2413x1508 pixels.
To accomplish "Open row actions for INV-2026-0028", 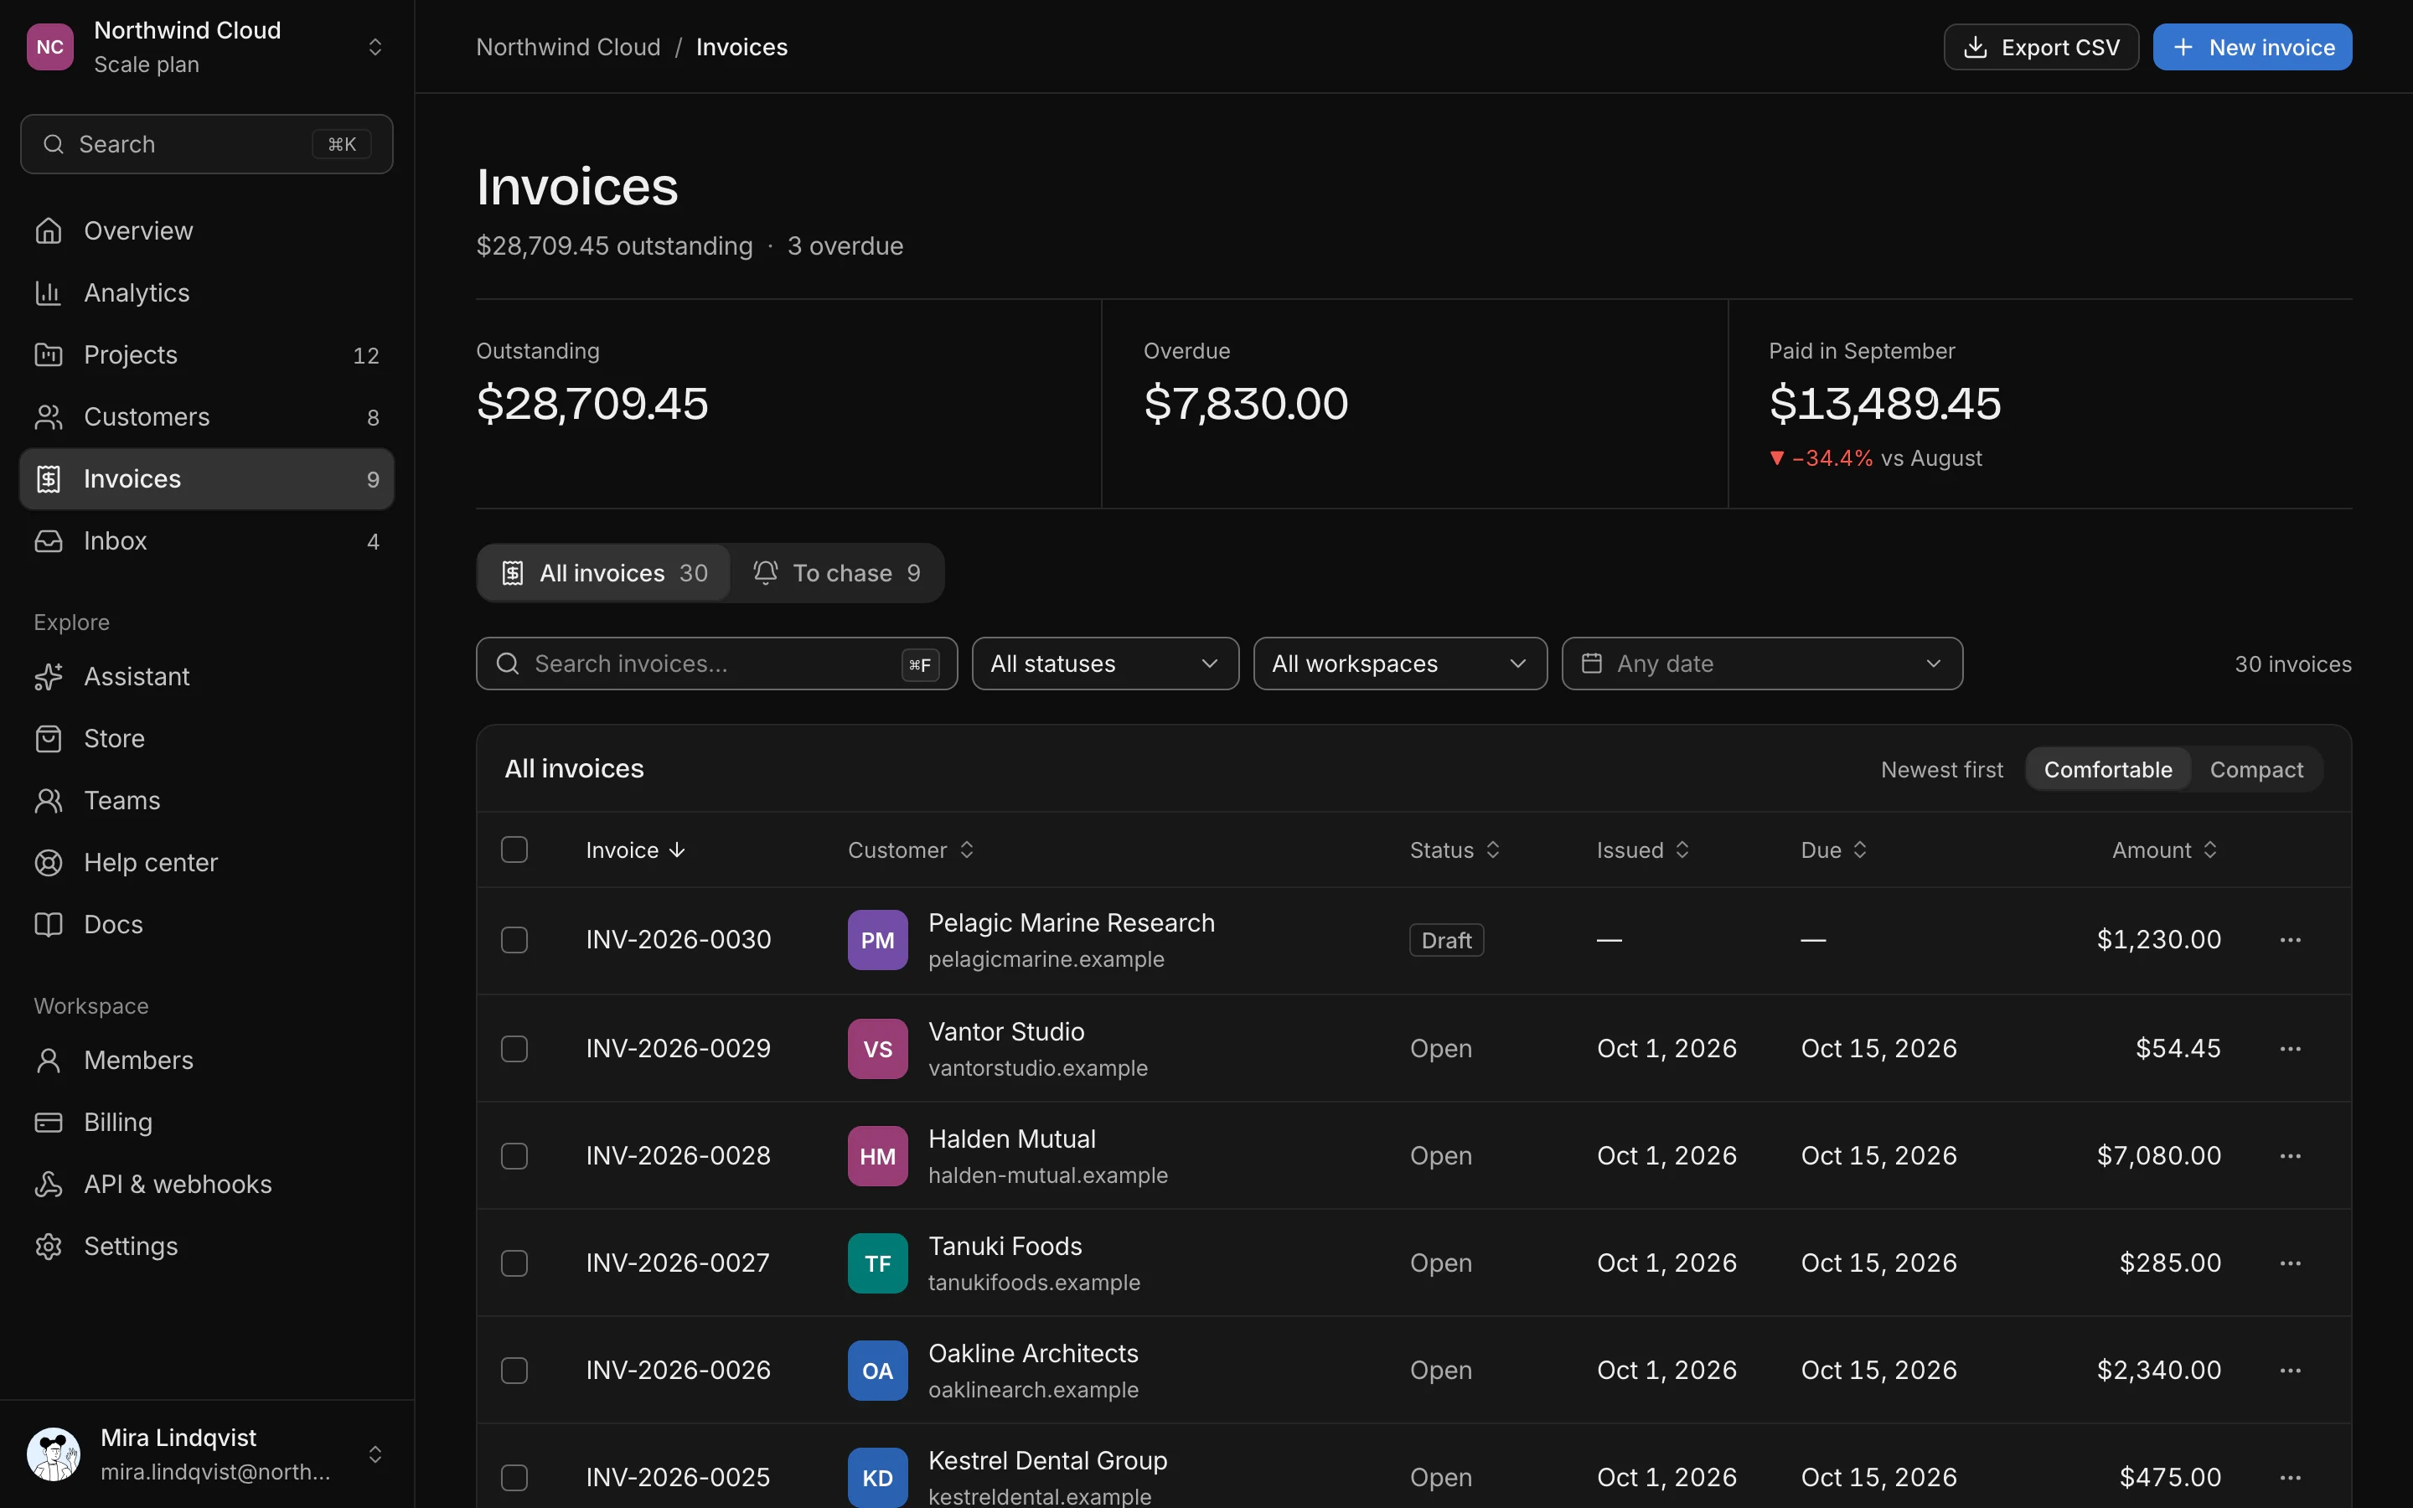I will (x=2291, y=1155).
